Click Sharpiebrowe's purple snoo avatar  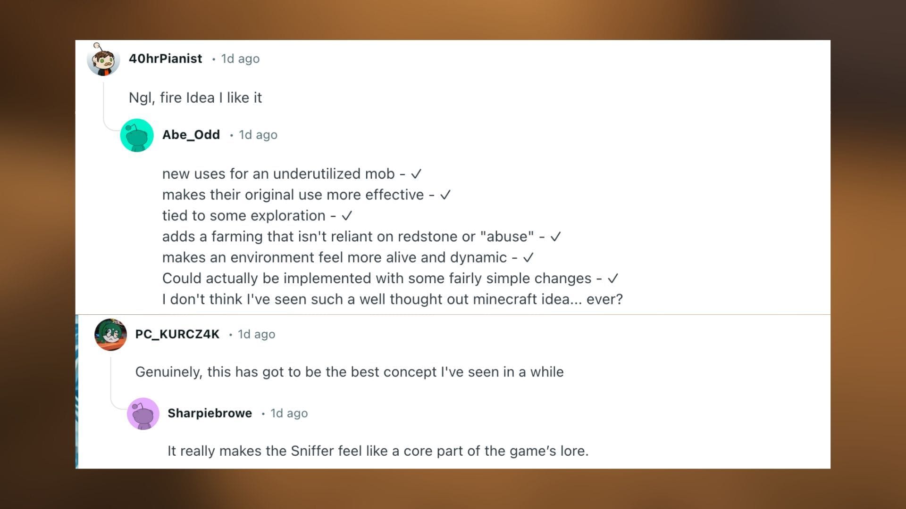(x=143, y=413)
